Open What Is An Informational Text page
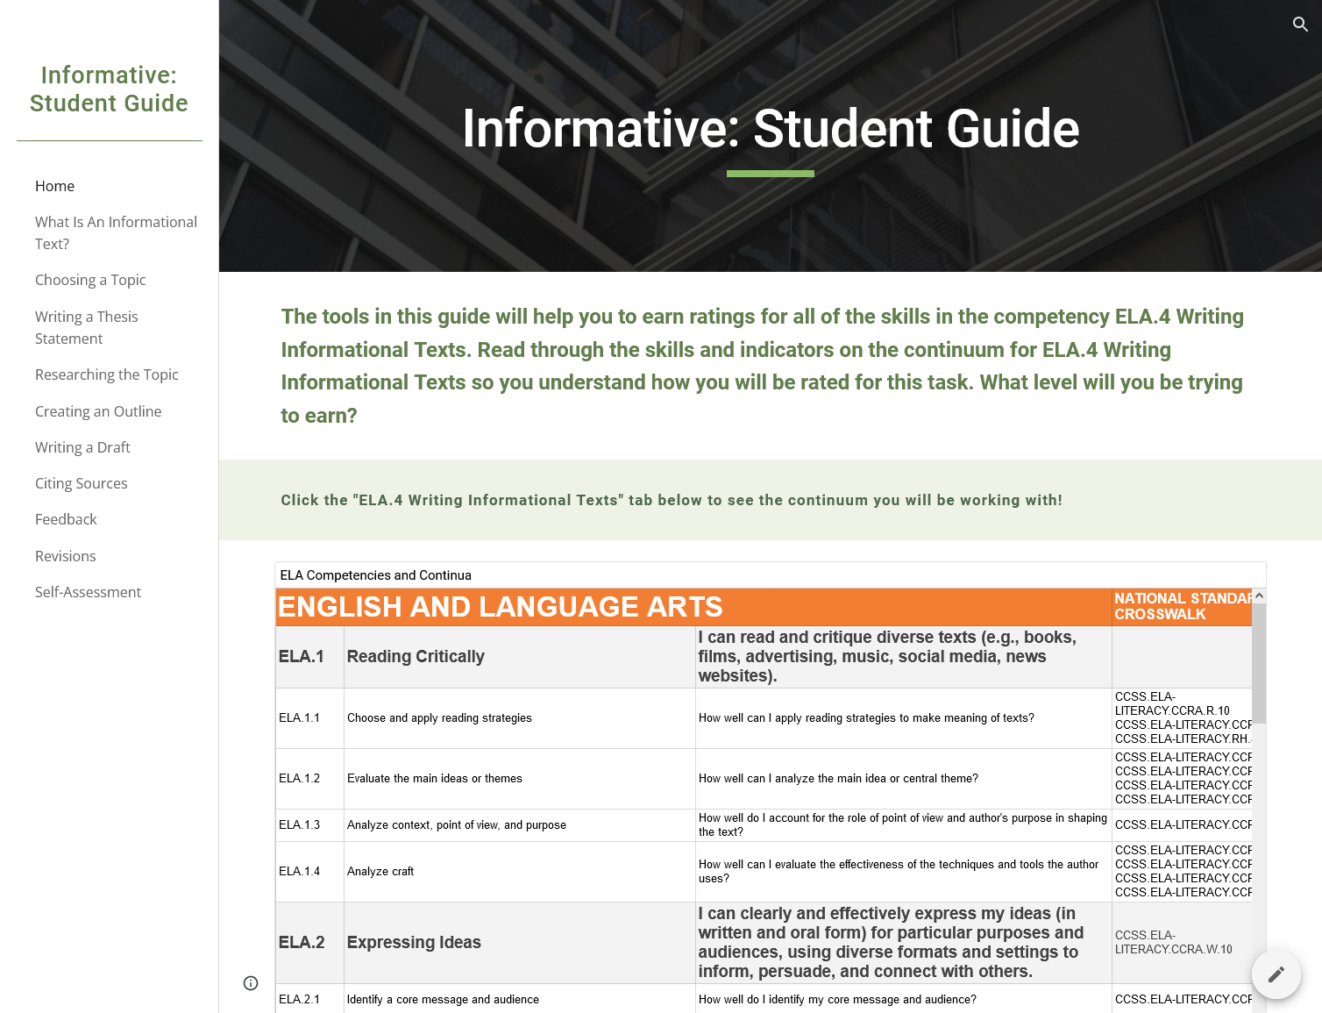 tap(116, 232)
